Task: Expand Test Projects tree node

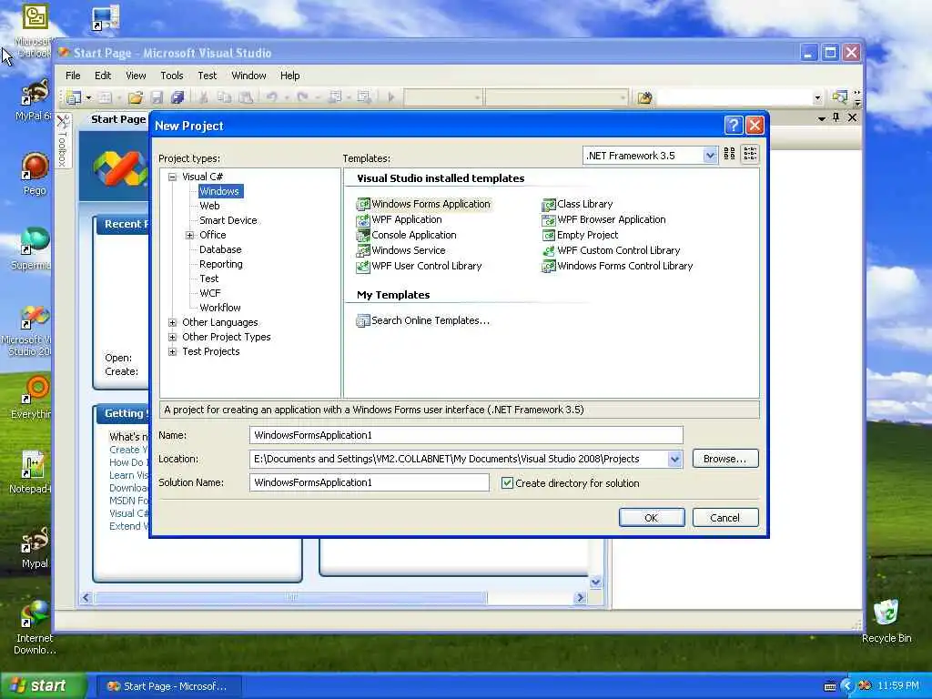Action: [x=172, y=352]
